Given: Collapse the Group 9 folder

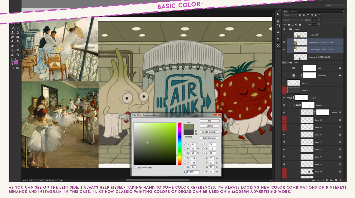Looking at the screenshot, I should [288, 29].
